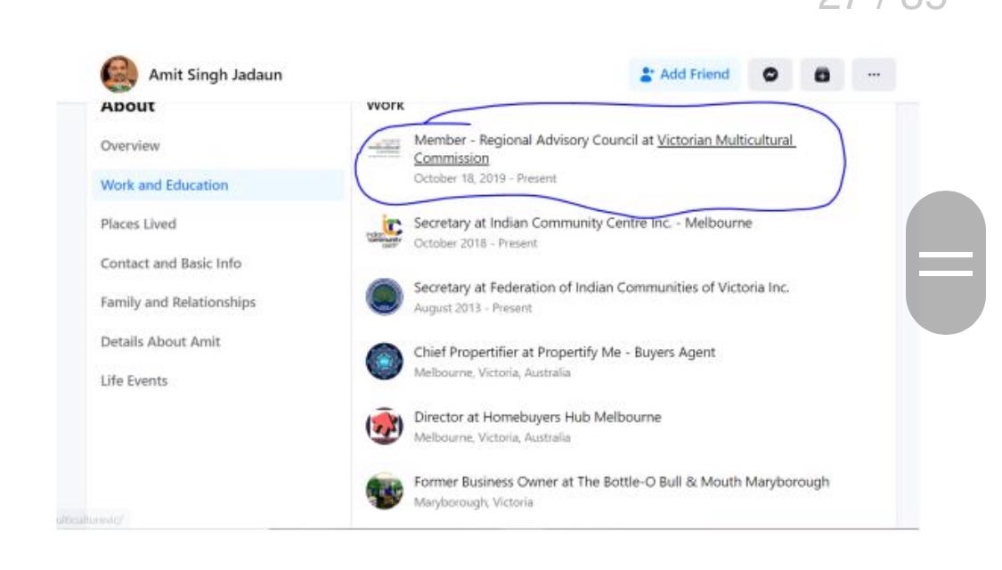
Task: Click 'Maryborough, Victoria' location text
Action: [474, 502]
